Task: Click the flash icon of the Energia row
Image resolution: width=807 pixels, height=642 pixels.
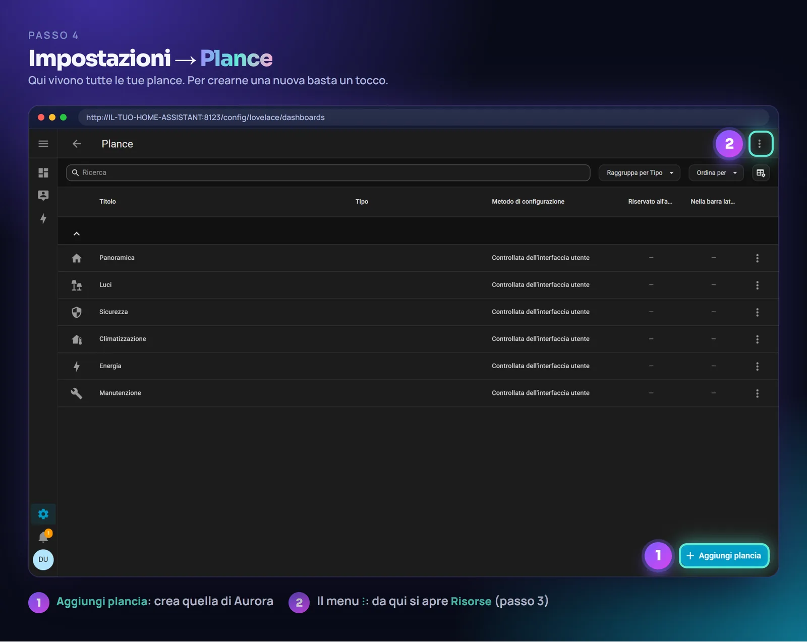Action: (77, 367)
